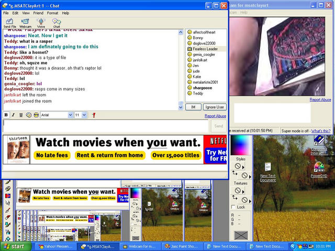
Task: Click the chat message input field
Action: tap(106, 126)
